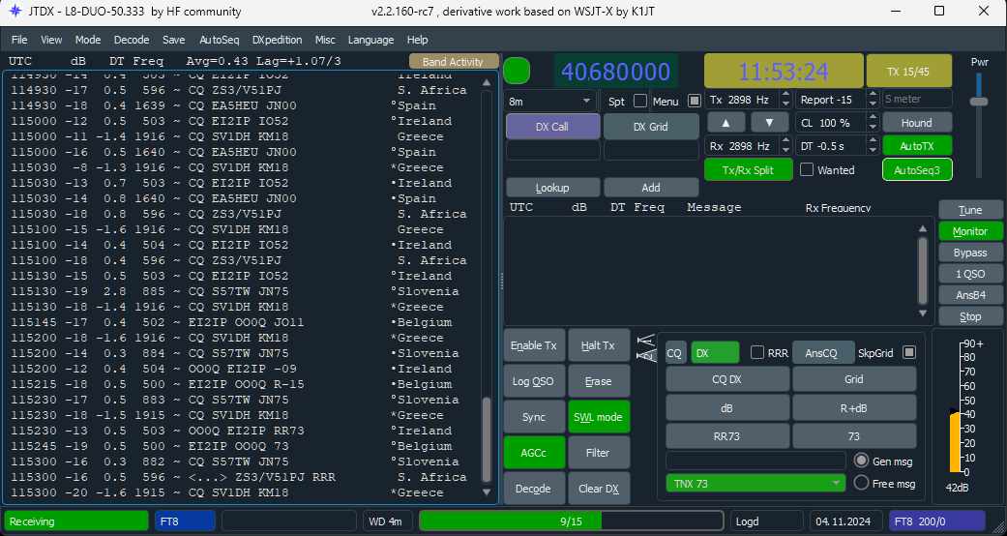Click Rx Frequency pane scroll-down arrow
This screenshot has height=536, width=1007.
923,313
